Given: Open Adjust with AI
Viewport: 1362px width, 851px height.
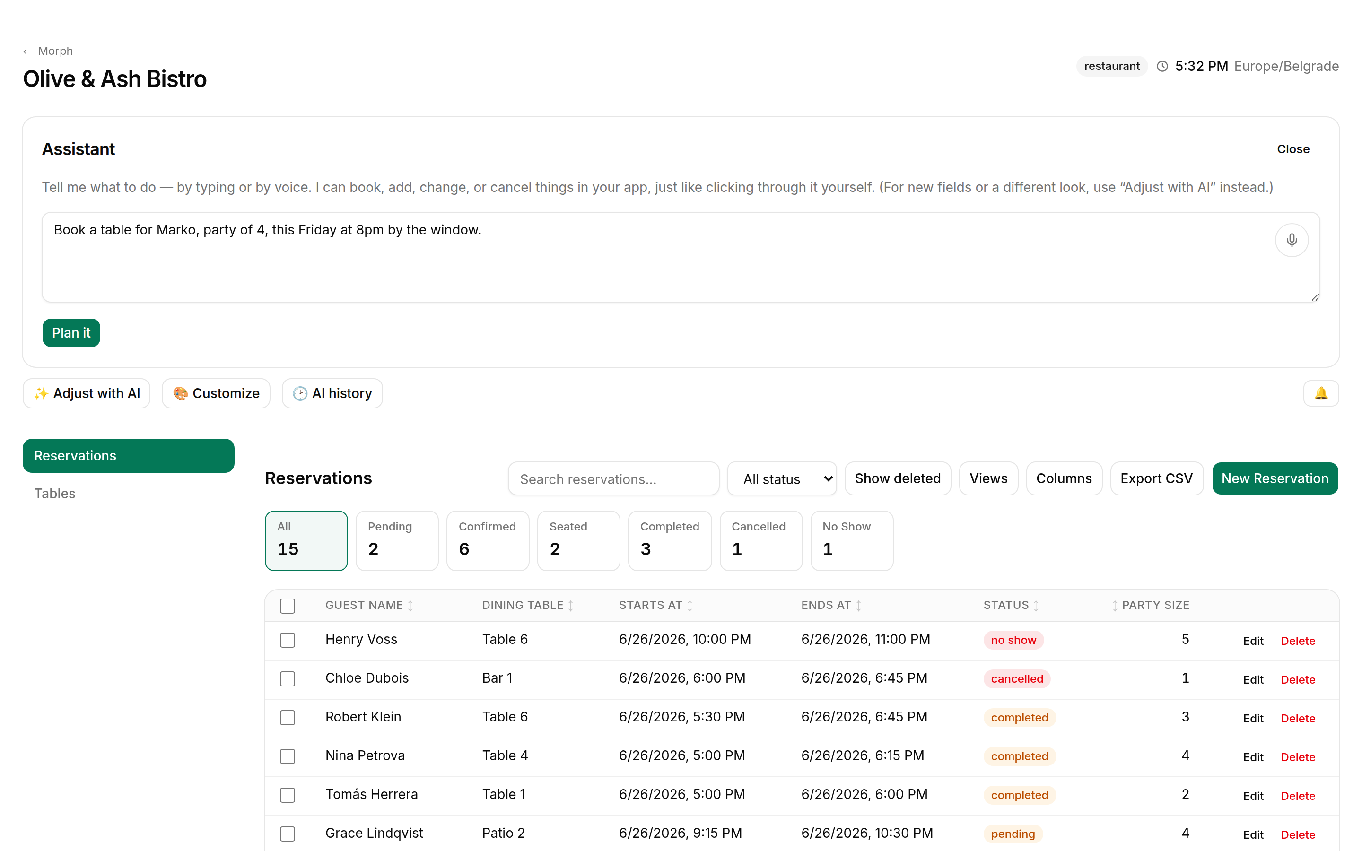Looking at the screenshot, I should tap(87, 393).
